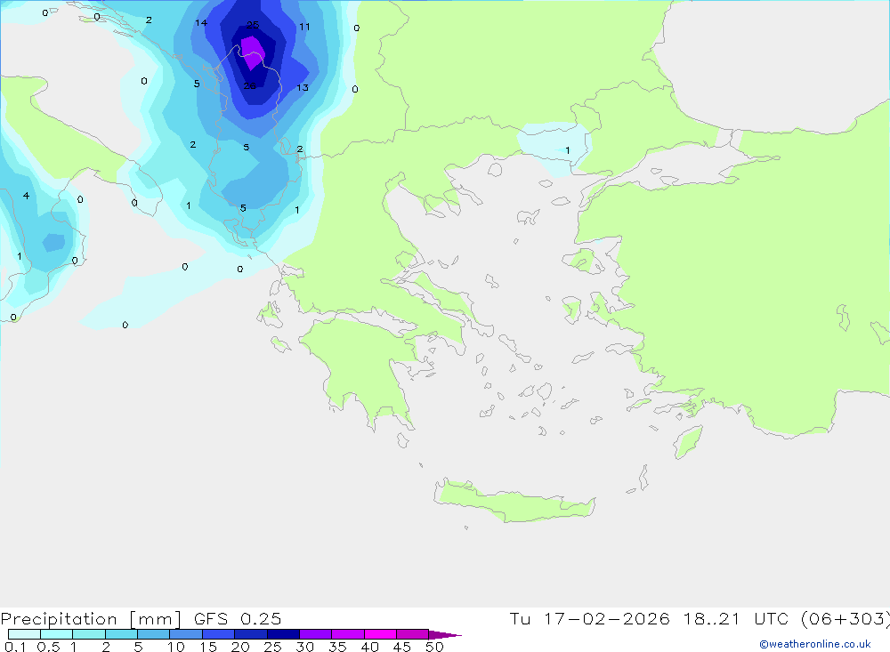Click the 10–15 mm blue legend swatch
The image size is (890, 652).
(x=186, y=634)
